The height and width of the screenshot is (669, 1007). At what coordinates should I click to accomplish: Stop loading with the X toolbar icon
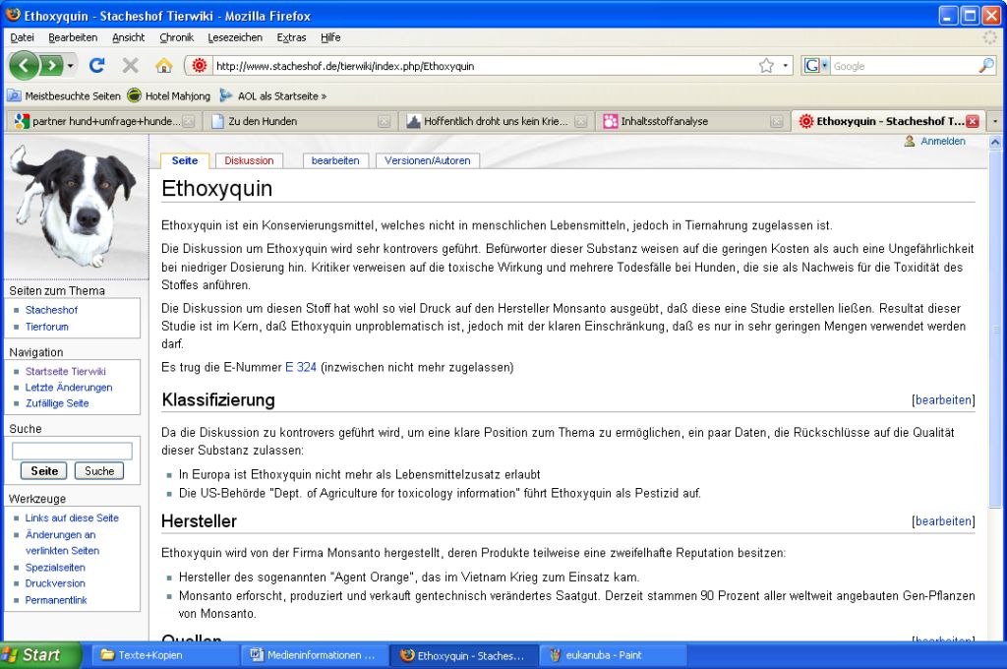(x=131, y=65)
